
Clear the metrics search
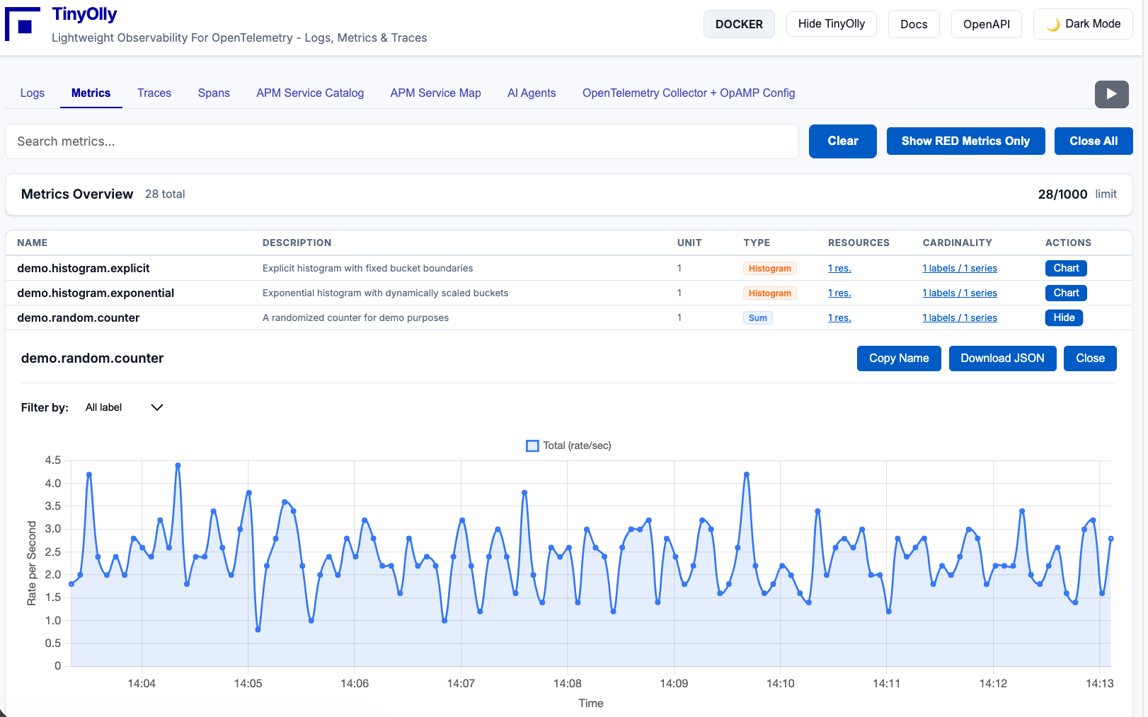(842, 141)
